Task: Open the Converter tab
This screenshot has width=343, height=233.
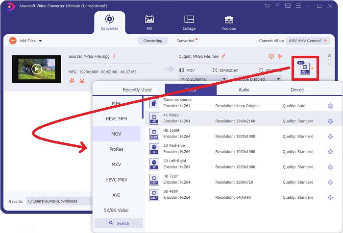Action: [x=109, y=23]
